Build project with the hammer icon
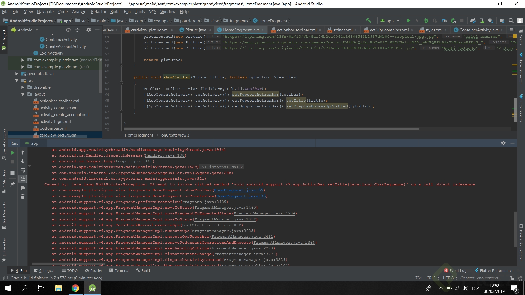 [x=368, y=20]
